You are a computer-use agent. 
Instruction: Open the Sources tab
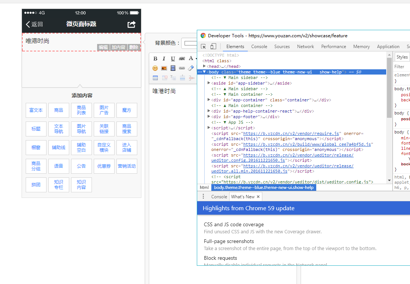pos(282,46)
